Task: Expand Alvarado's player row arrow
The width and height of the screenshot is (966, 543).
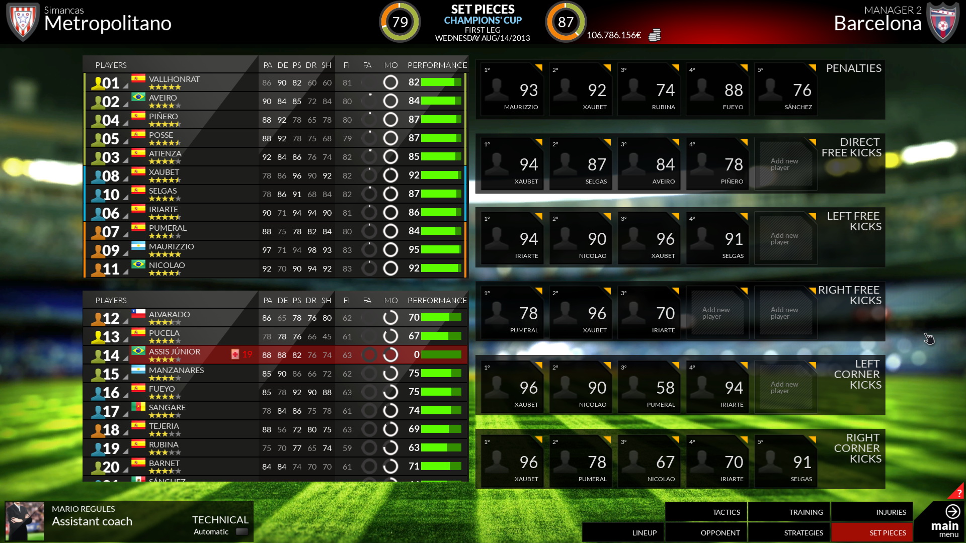Action: pos(124,320)
